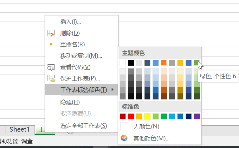239x148 pixels.
Task: Pick darkest green shade in green column
Action: click(197, 96)
